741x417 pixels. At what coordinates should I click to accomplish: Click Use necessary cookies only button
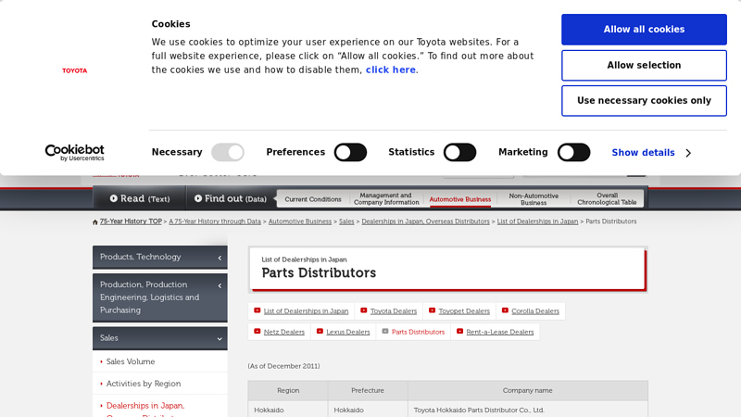click(x=644, y=101)
